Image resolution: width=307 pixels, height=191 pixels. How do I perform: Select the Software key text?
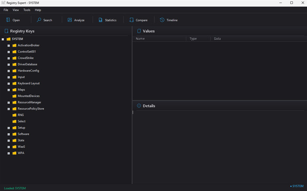(23, 134)
